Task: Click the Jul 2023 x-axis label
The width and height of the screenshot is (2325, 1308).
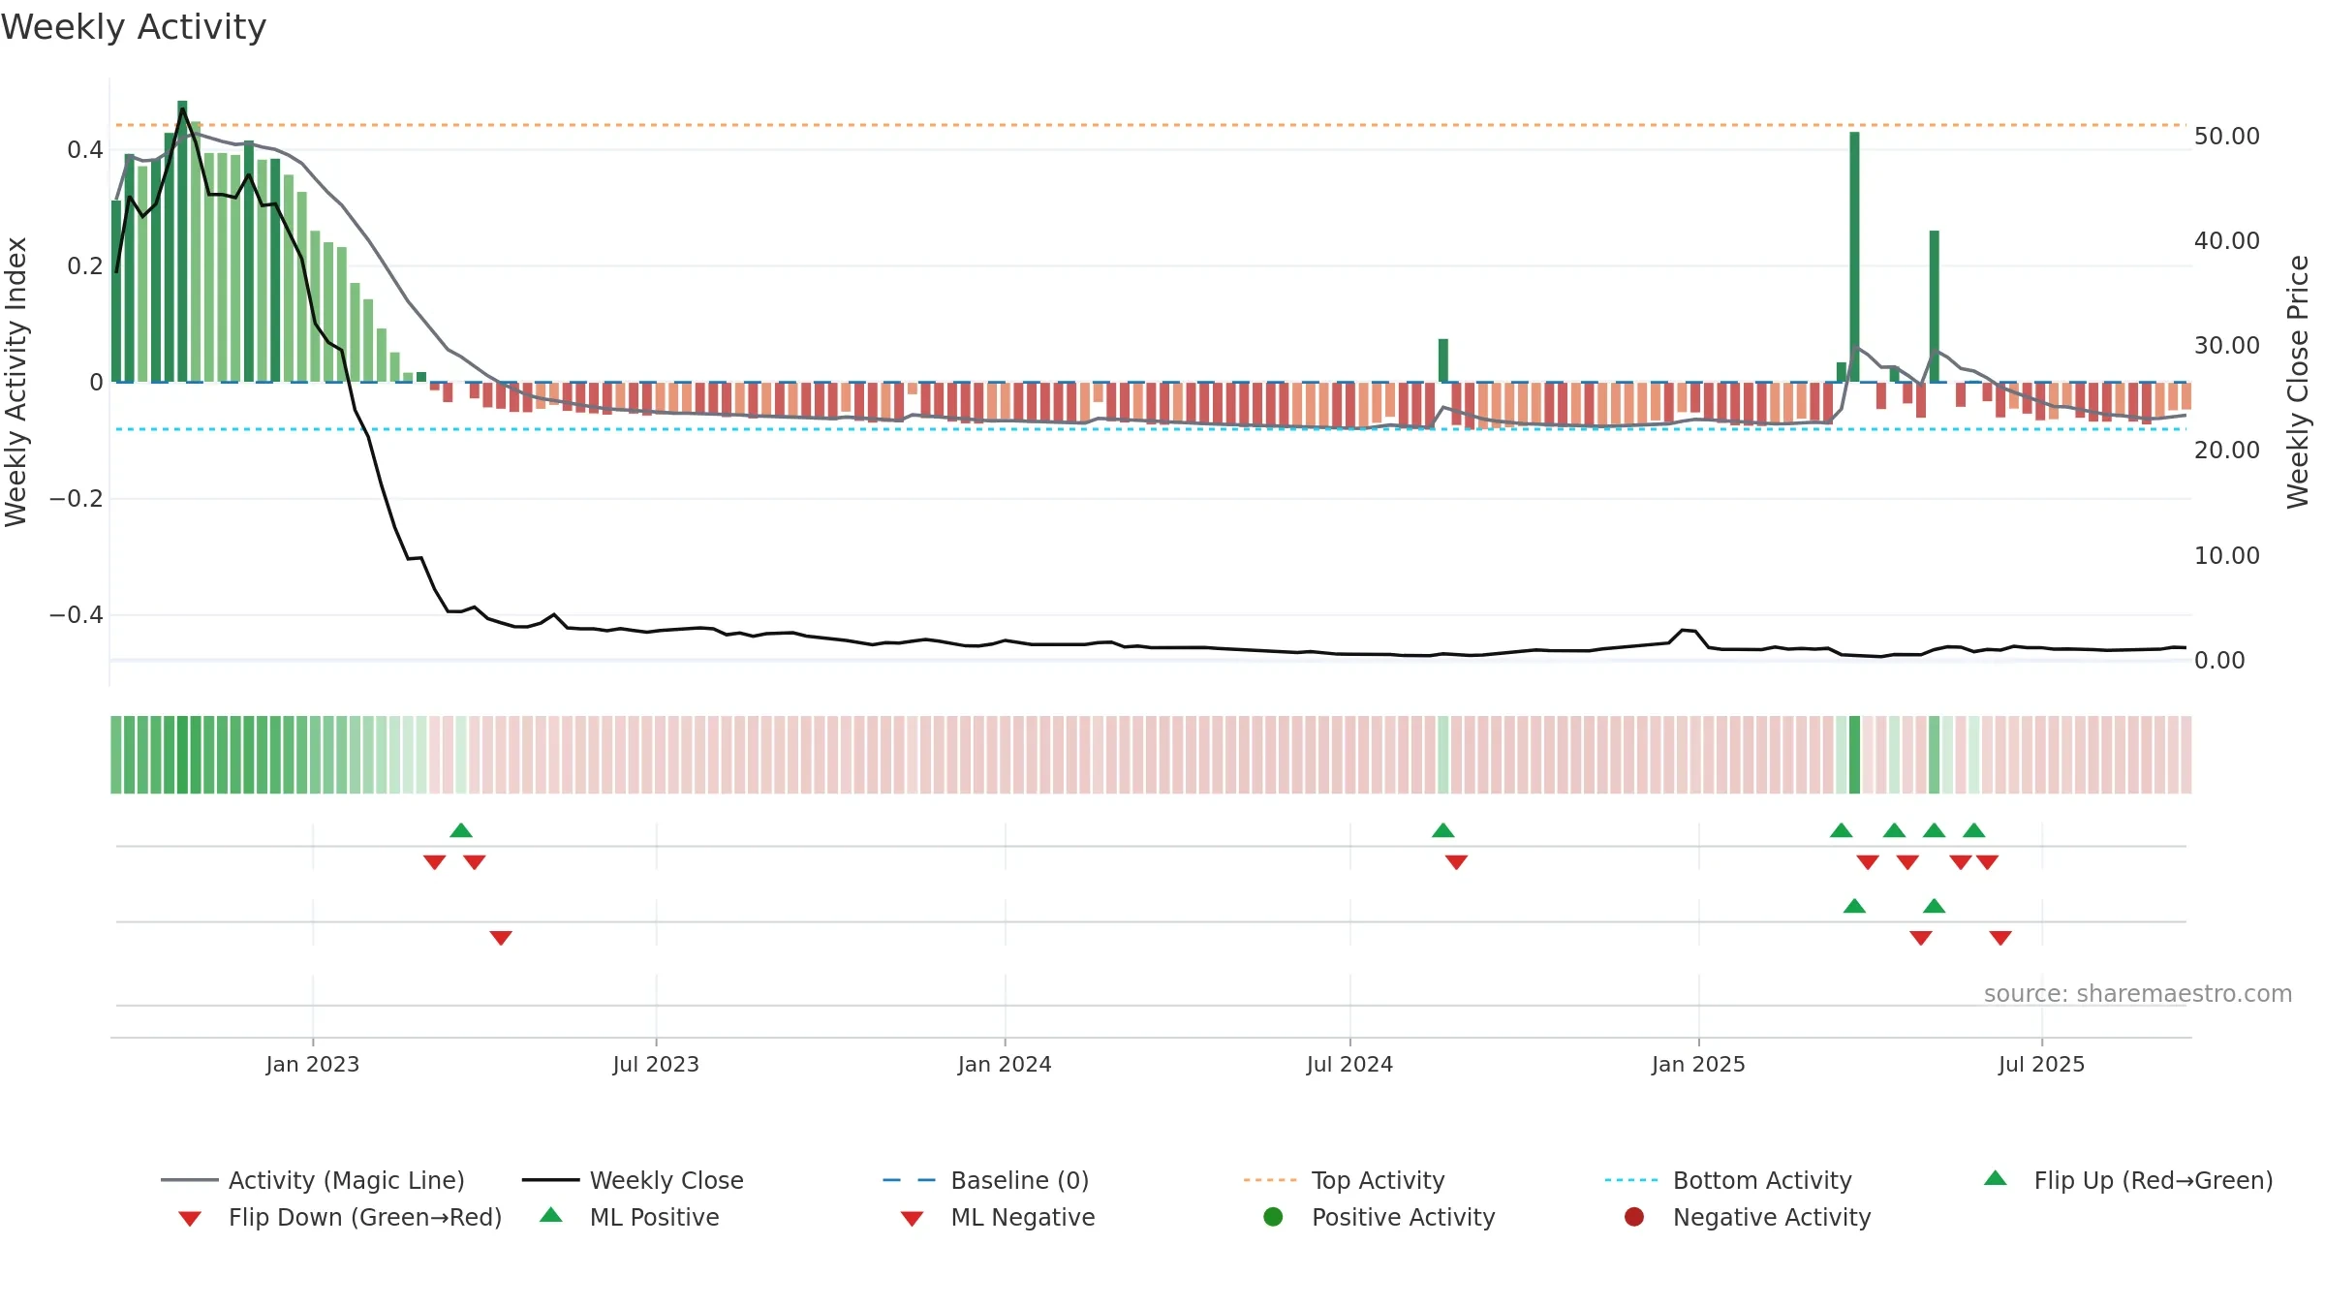Action: (x=656, y=1065)
